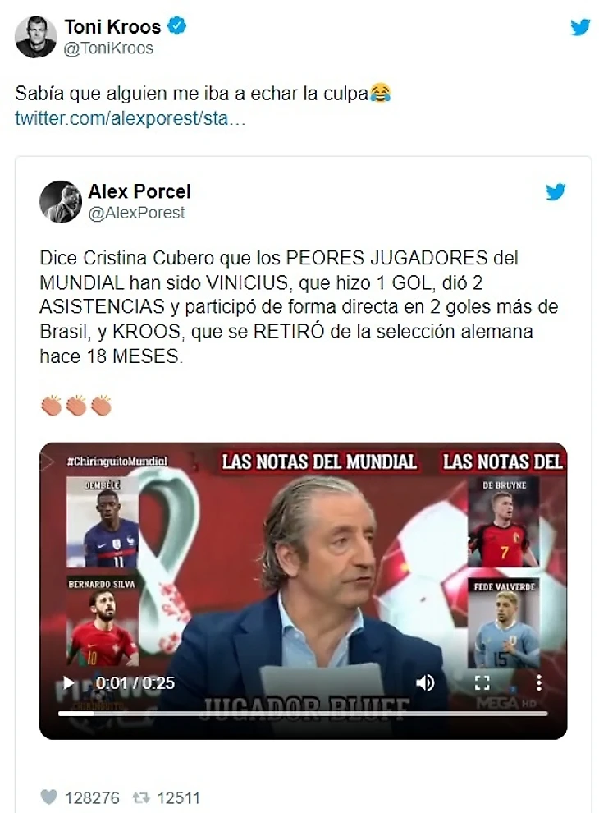Click the Twitter bird icon at top right
This screenshot has width=599, height=813.
[580, 27]
